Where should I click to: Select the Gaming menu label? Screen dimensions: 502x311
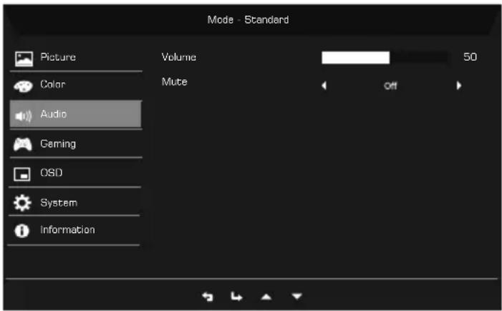point(58,144)
